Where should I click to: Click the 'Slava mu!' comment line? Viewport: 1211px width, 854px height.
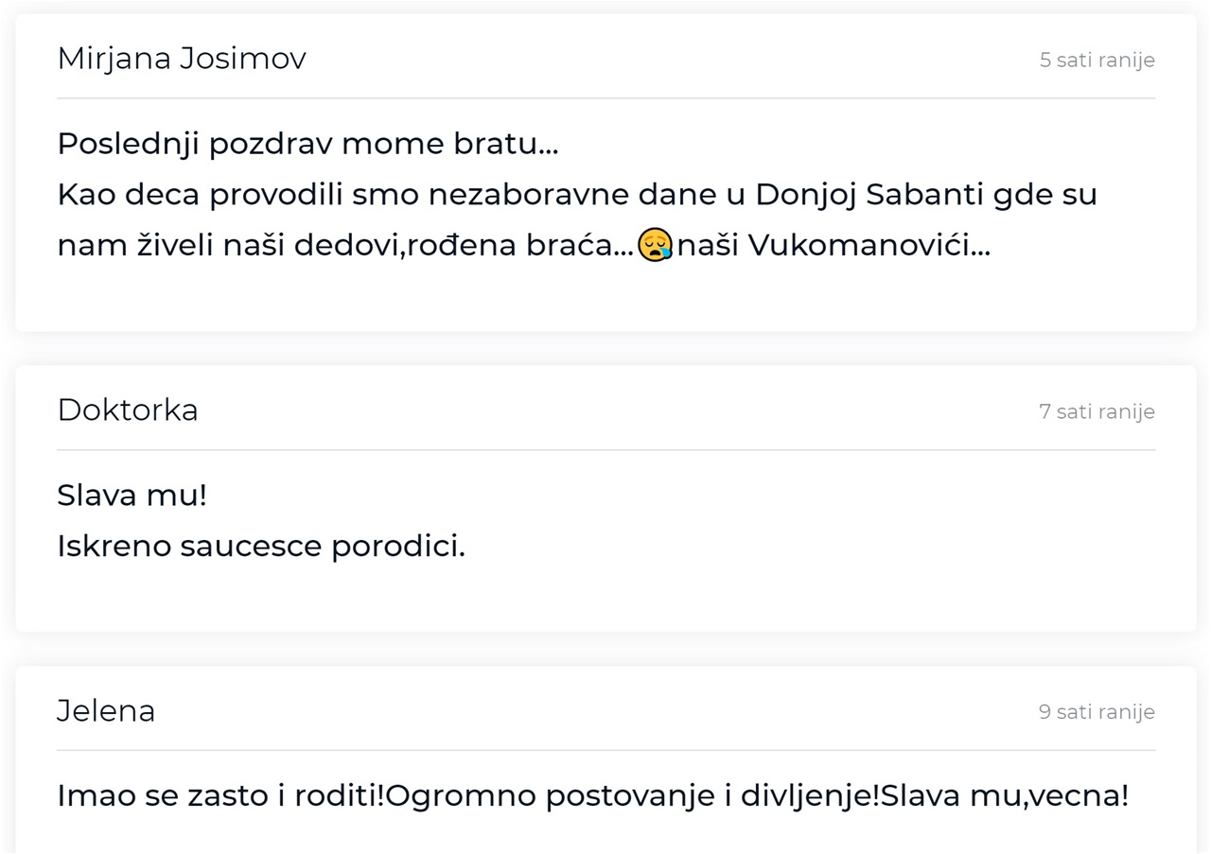[132, 495]
